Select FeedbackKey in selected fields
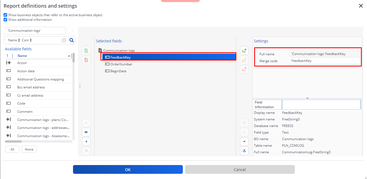Viewport: 367px width, 179px height. [169, 57]
